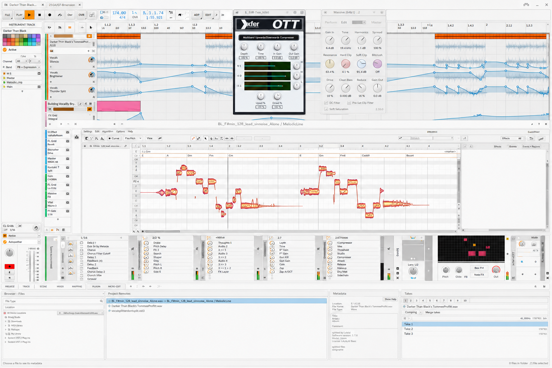Open the PLAY dropdown button
The width and height of the screenshot is (552, 368).
[19, 15]
